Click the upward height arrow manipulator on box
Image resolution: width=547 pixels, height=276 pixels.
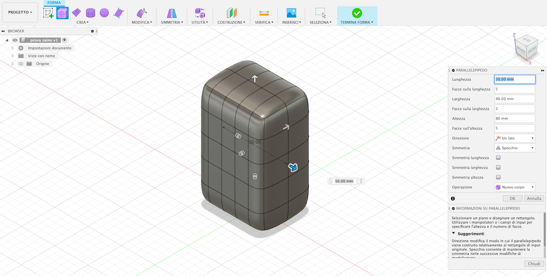[255, 79]
